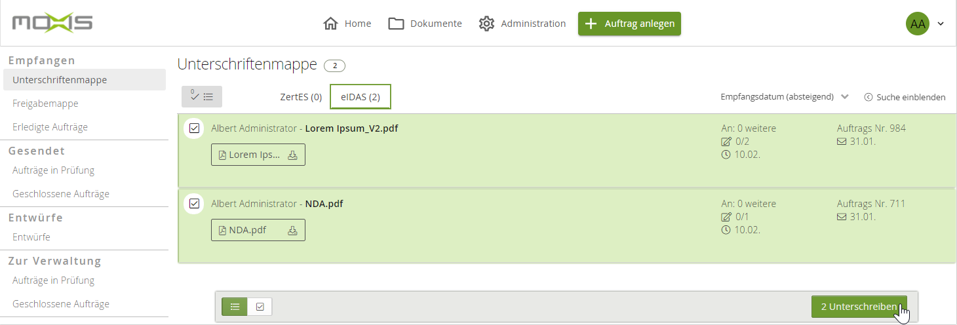Switch to the ZertES (0) tab
This screenshot has width=957, height=325.
click(x=301, y=97)
